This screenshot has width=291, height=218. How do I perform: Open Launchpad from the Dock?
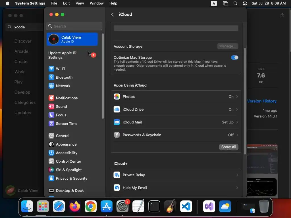[43, 206]
